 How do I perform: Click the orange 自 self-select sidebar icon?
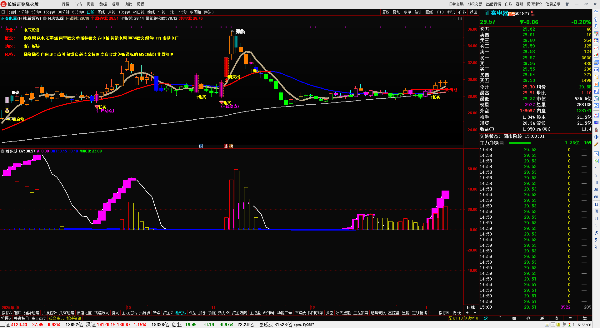click(x=596, y=84)
